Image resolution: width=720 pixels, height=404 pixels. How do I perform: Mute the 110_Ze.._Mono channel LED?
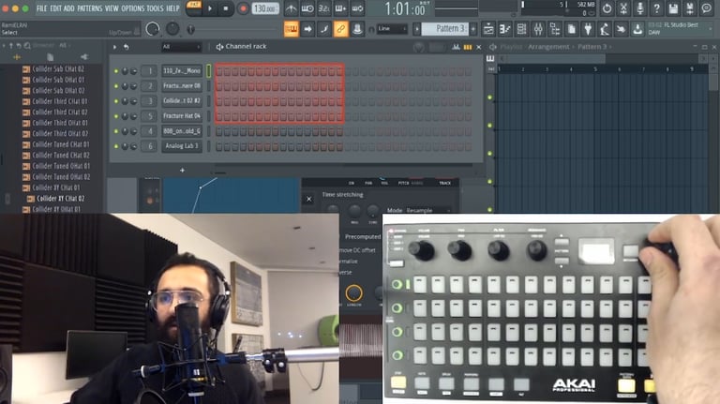(x=116, y=71)
